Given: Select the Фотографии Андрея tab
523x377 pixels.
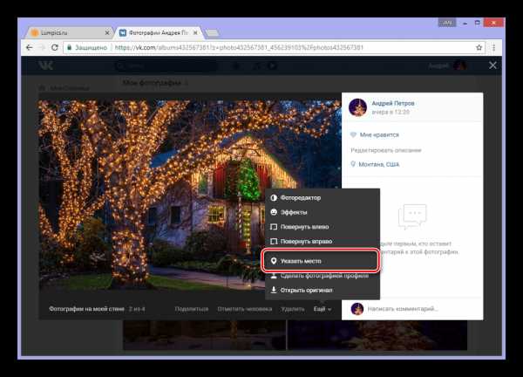Looking at the screenshot, I should tap(160, 32).
